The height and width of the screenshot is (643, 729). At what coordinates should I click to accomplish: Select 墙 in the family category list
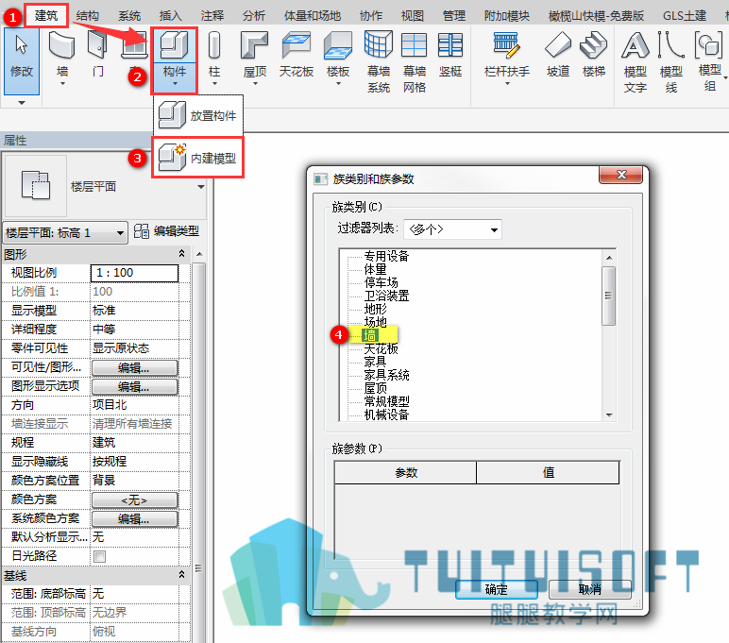tap(370, 335)
